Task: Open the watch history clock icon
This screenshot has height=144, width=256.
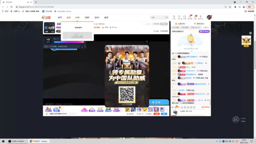Action: pyautogui.click(x=174, y=17)
